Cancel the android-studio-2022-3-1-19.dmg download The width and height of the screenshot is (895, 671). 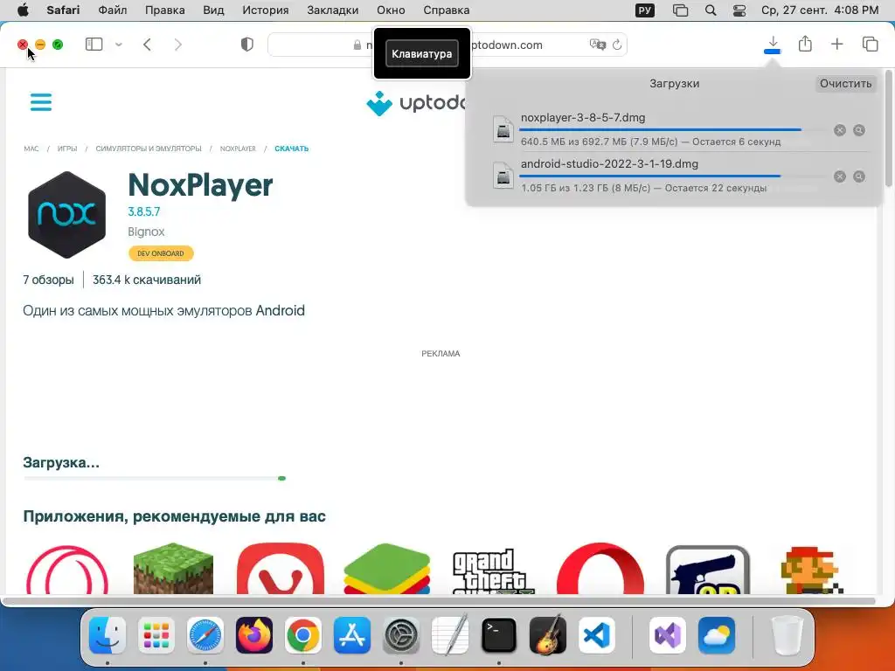pyautogui.click(x=840, y=176)
